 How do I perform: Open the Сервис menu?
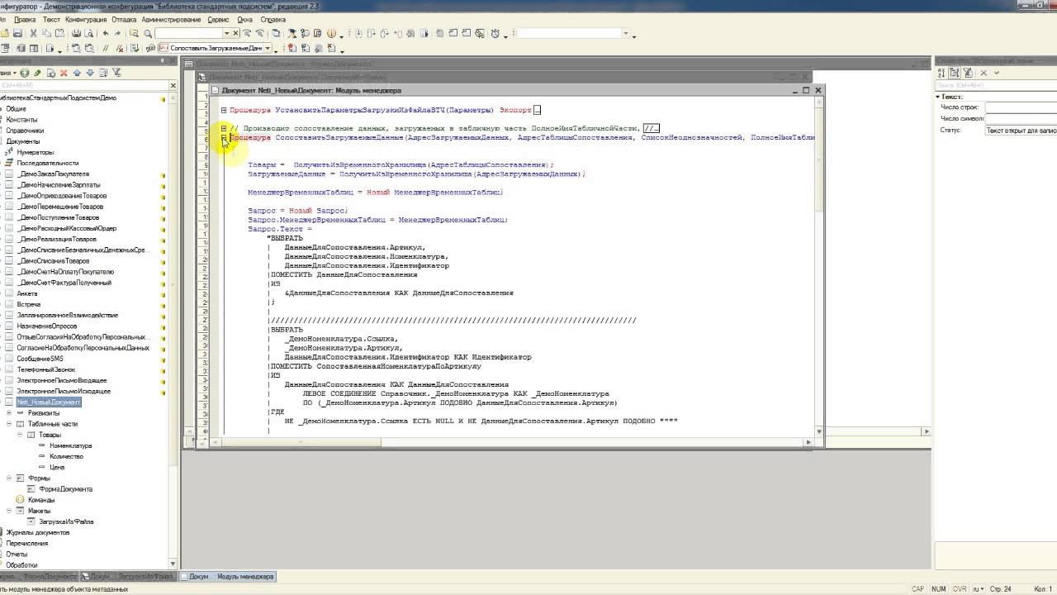[x=218, y=19]
